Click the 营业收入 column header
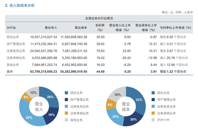This screenshot has height=132, width=198. point(51,28)
